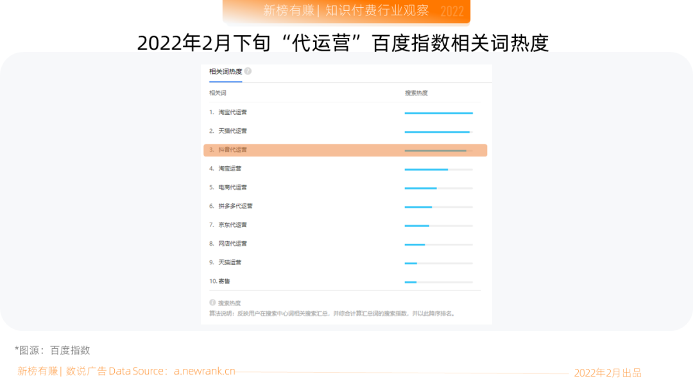The image size is (693, 390).
Task: Select the highlighted 抖音代运营 keyword
Action: coord(232,150)
